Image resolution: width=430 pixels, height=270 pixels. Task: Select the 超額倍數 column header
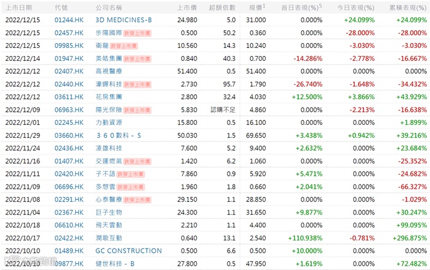click(222, 7)
